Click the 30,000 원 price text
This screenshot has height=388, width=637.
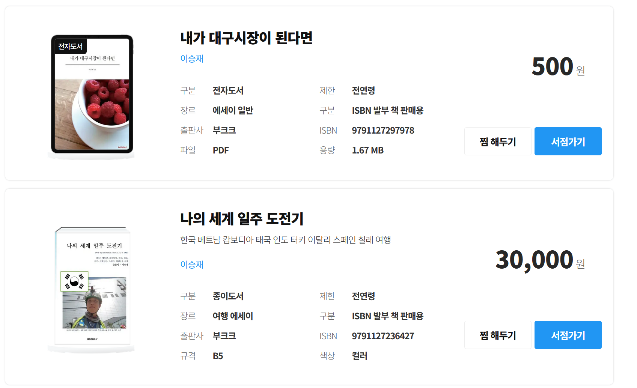pos(540,260)
